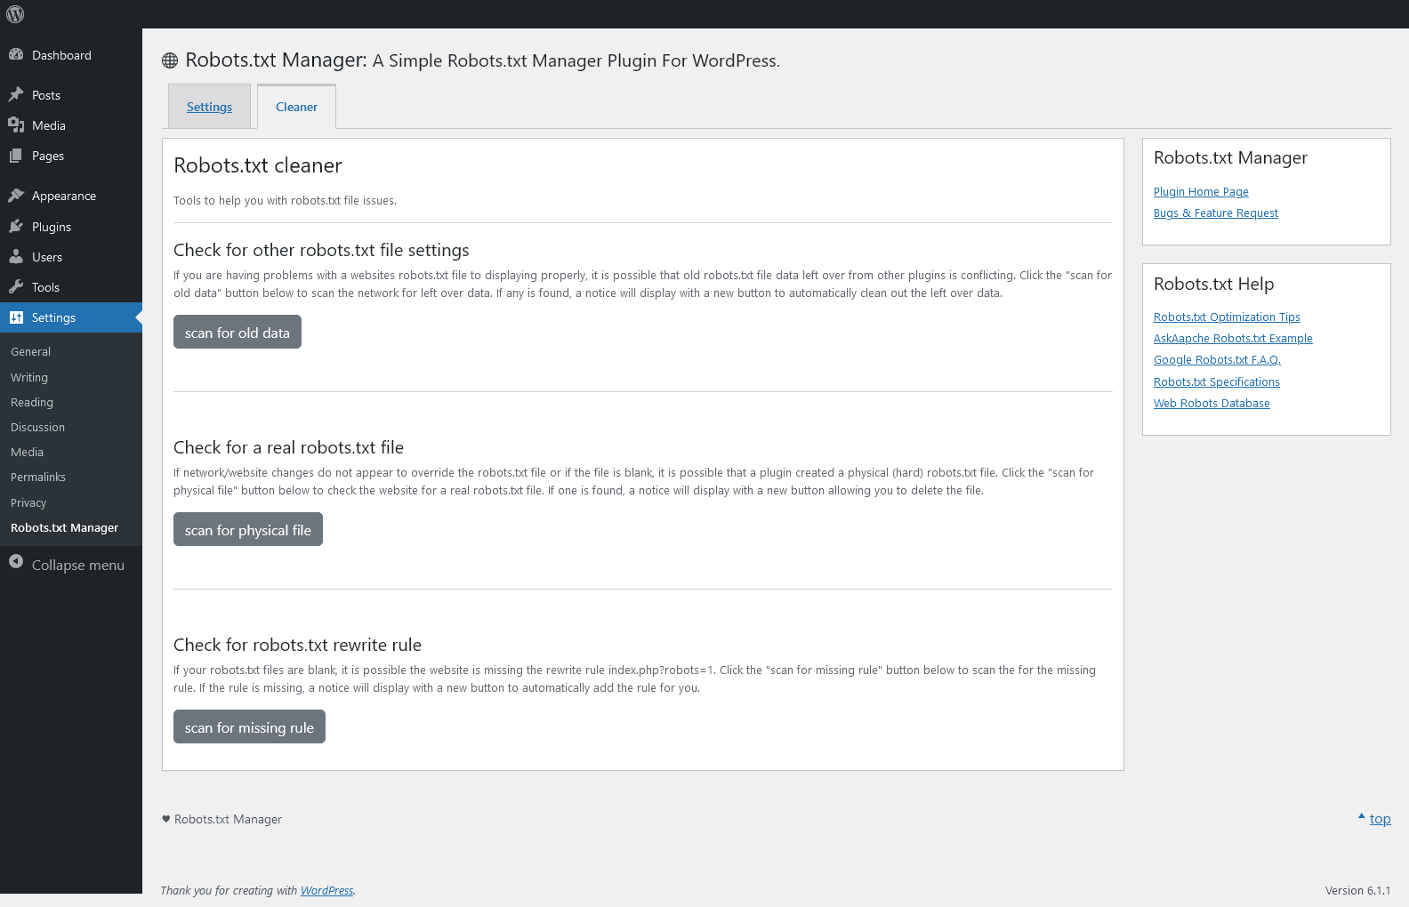Open Web Robots Database link
1409x907 pixels.
[1212, 403]
